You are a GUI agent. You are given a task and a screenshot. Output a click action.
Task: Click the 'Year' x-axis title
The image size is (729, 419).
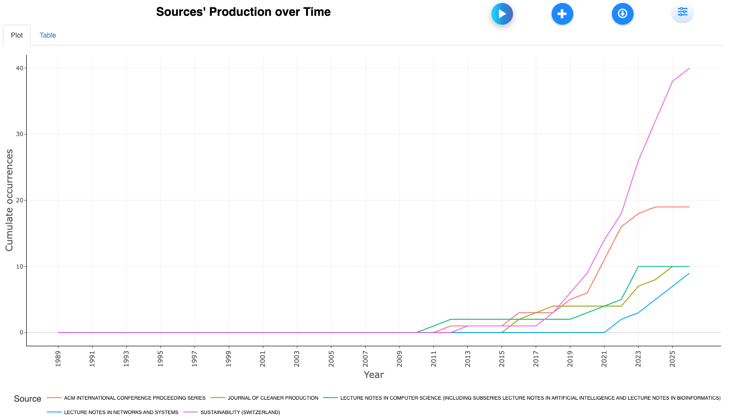[x=374, y=374]
